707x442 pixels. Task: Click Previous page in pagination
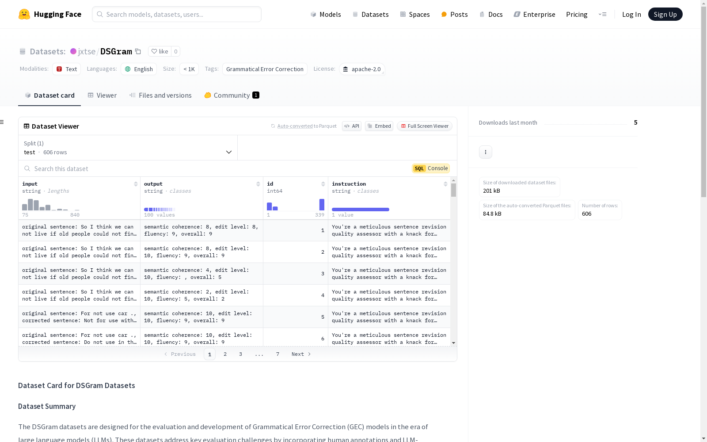pyautogui.click(x=180, y=354)
